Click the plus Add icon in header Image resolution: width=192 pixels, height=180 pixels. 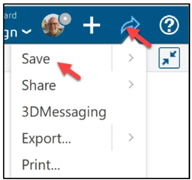(x=91, y=25)
